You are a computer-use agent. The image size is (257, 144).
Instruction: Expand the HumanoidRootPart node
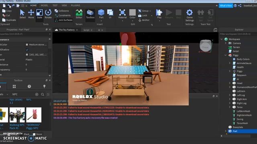click(x=230, y=87)
